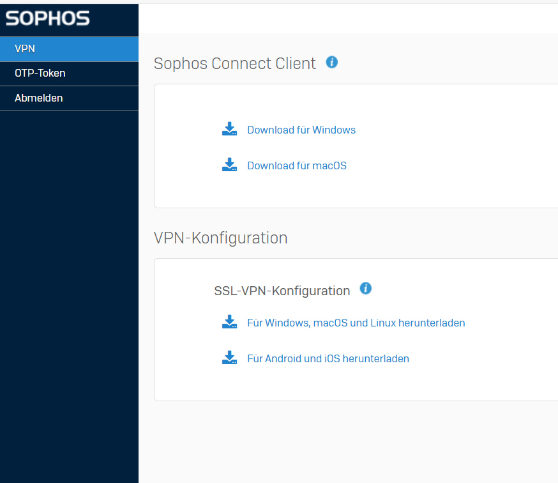Click the download icon beside macOS client
The height and width of the screenshot is (483, 558).
click(229, 165)
